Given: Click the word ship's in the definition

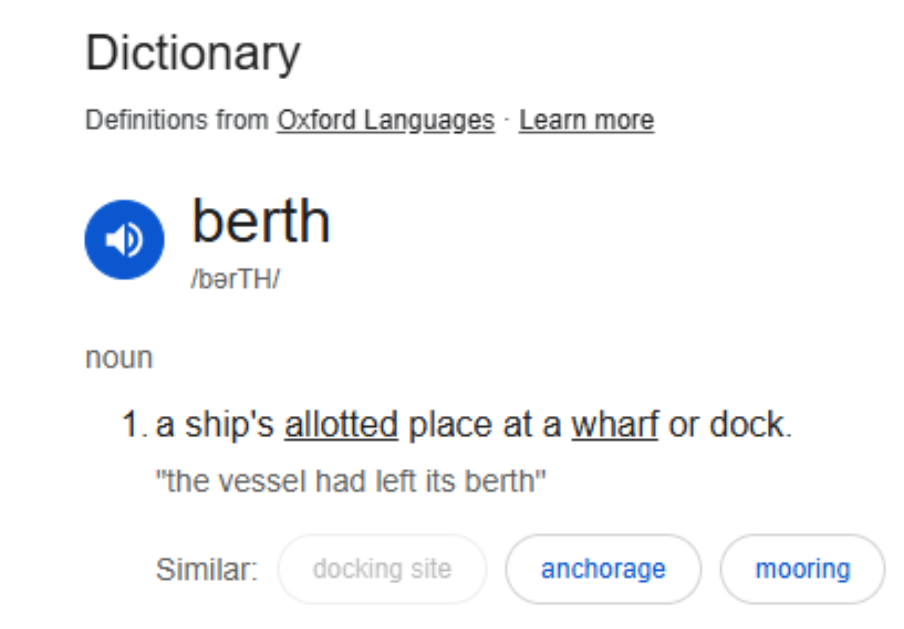Looking at the screenshot, I should (229, 425).
